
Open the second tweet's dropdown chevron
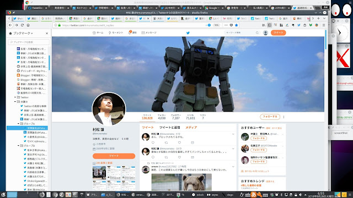[x=233, y=149]
